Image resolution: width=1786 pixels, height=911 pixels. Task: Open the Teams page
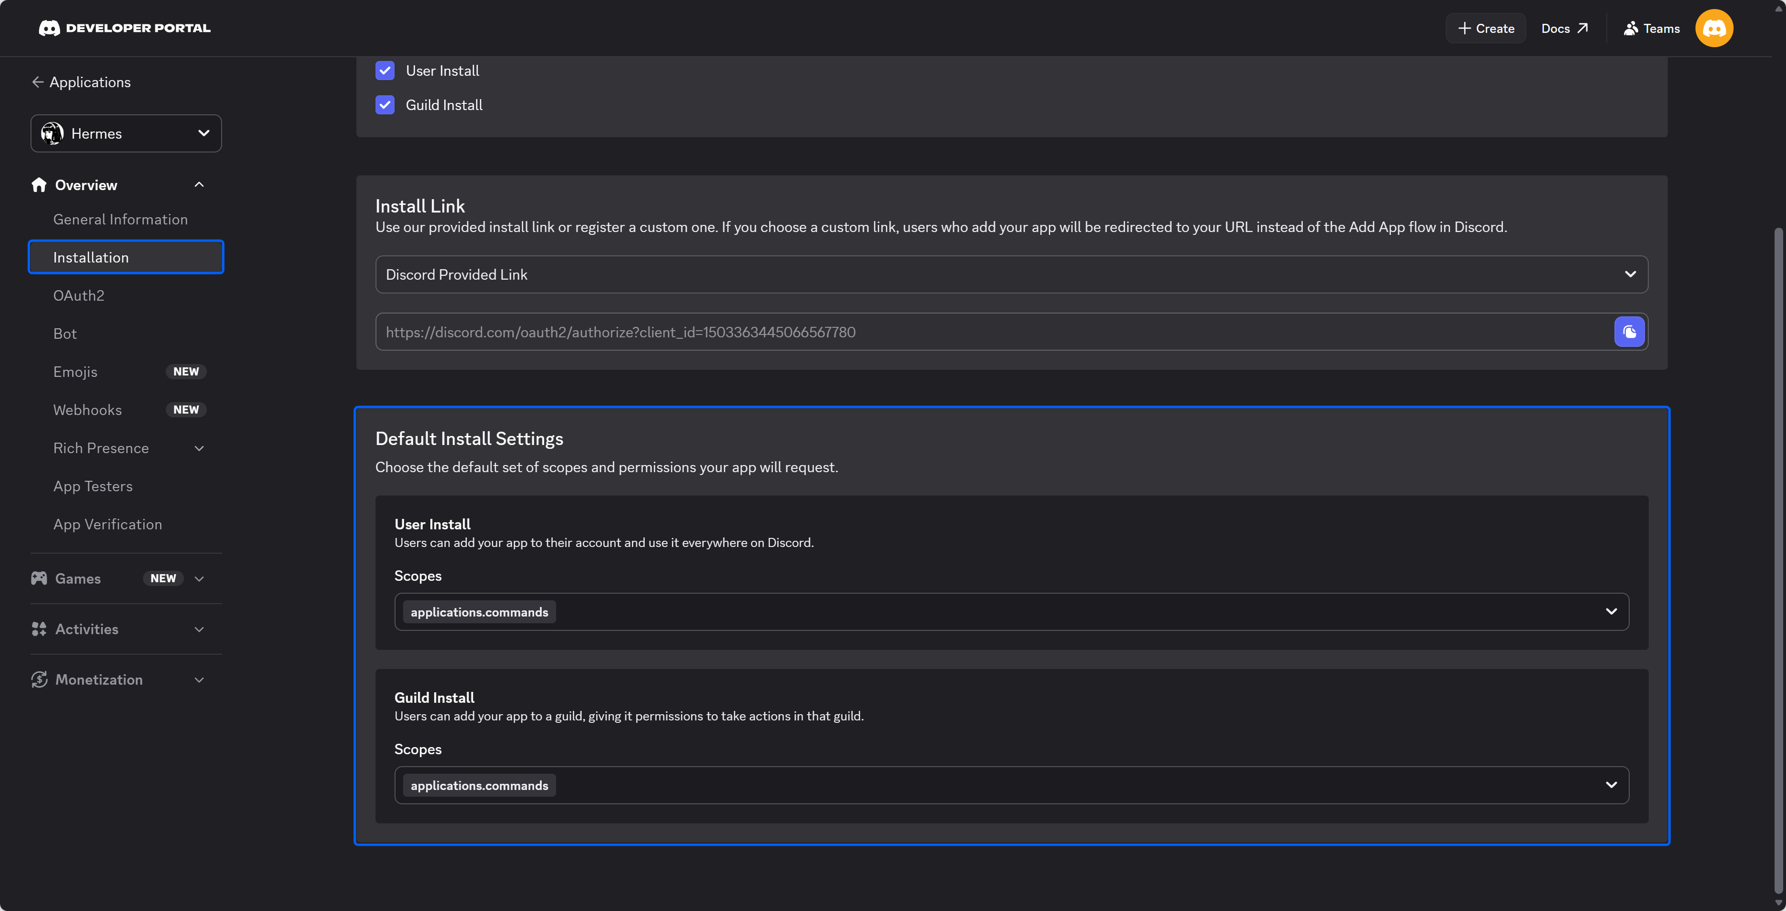click(1652, 29)
